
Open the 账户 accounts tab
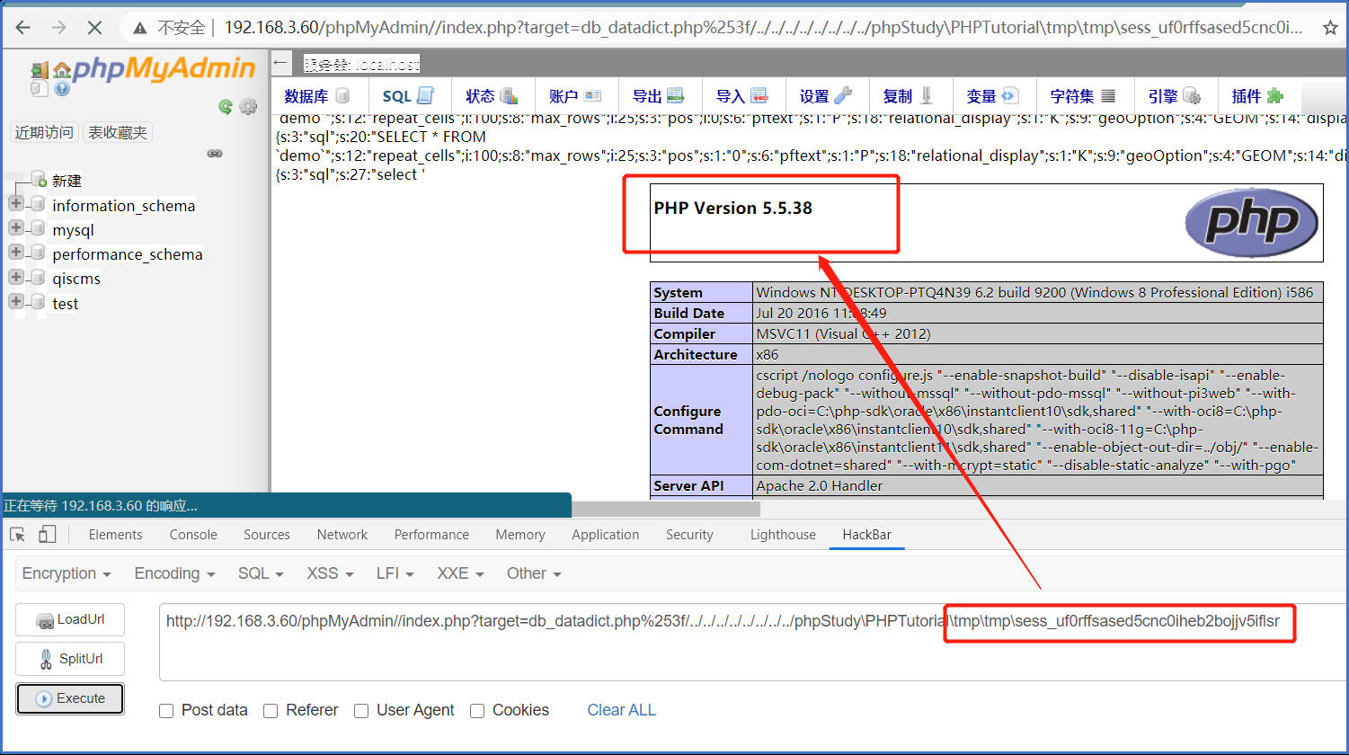pos(575,96)
